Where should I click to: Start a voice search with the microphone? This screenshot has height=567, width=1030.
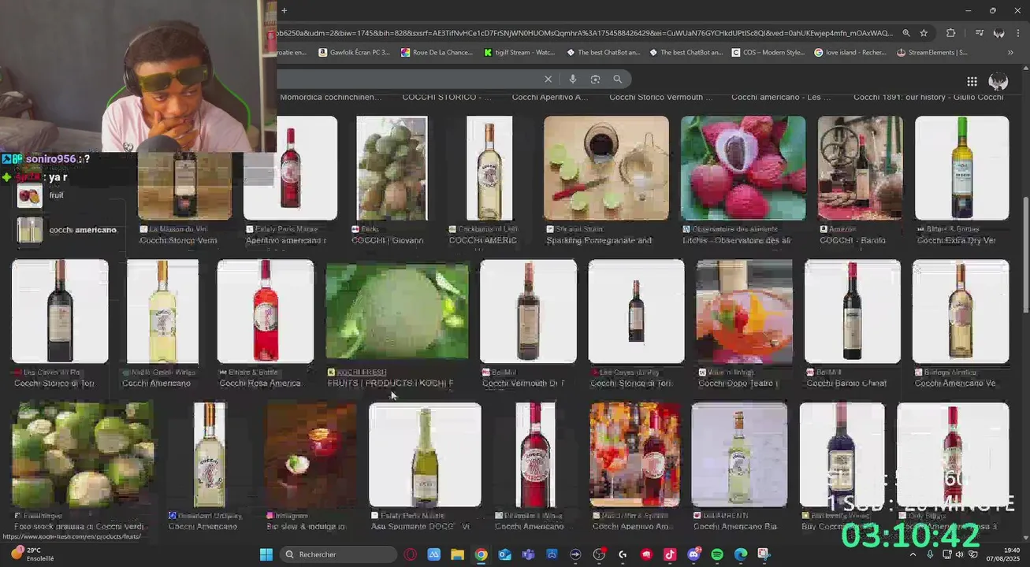(573, 79)
